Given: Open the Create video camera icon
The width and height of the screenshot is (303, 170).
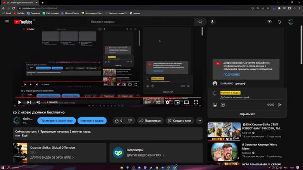Looking at the screenshot, I should point(270,22).
